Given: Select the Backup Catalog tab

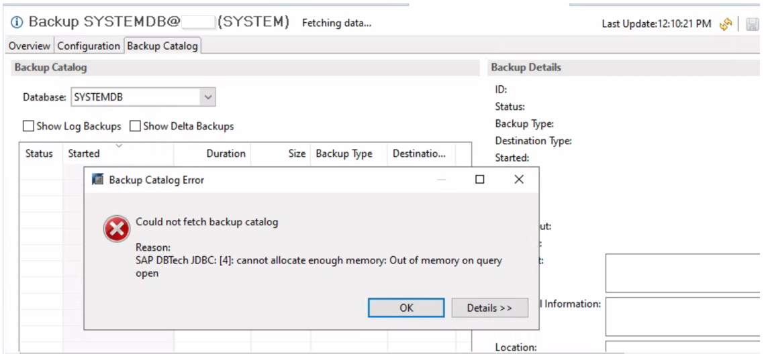Looking at the screenshot, I should click(162, 46).
